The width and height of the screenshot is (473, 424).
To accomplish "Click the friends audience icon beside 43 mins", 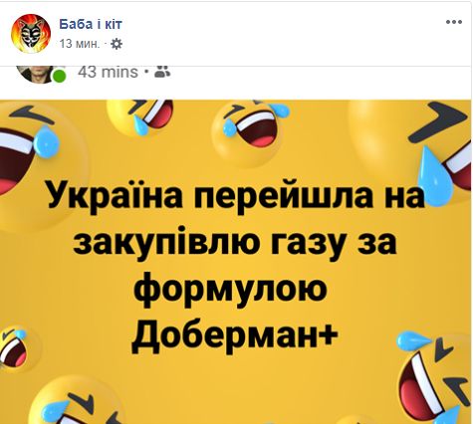I will click(162, 71).
